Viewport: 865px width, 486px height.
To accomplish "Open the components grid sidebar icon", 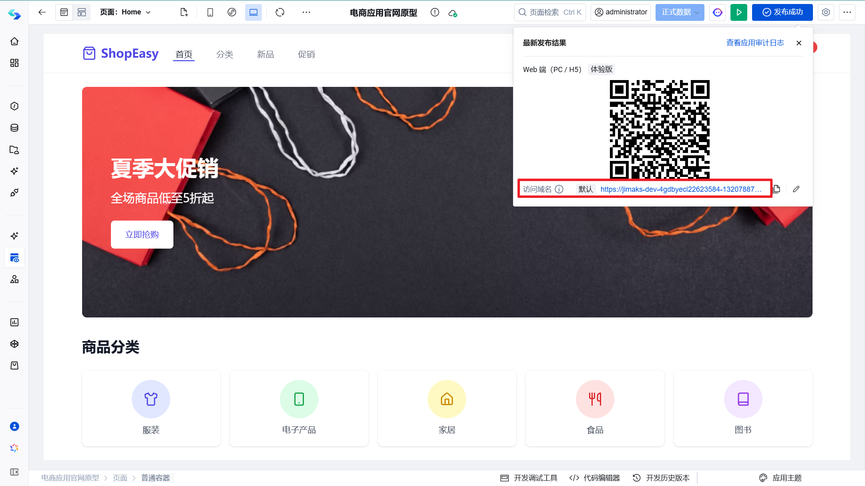I will [14, 63].
